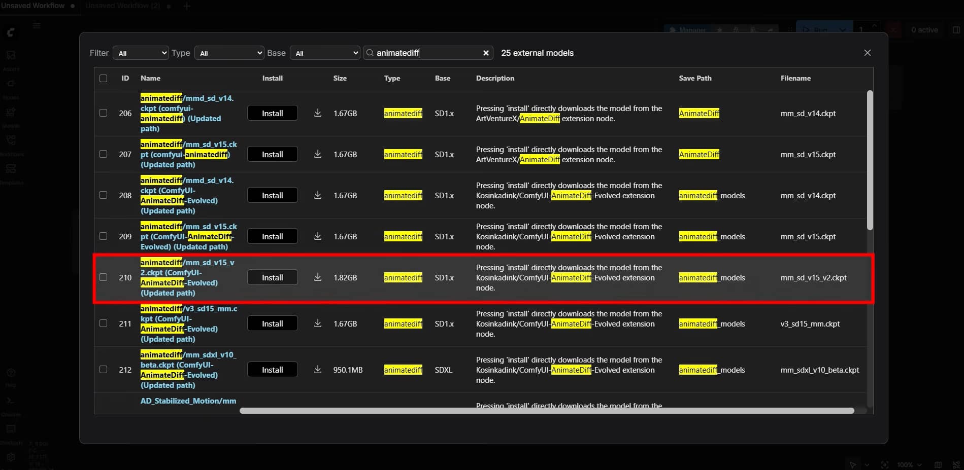The height and width of the screenshot is (470, 964).
Task: Open the Models sidebar panel
Action: click(x=11, y=116)
